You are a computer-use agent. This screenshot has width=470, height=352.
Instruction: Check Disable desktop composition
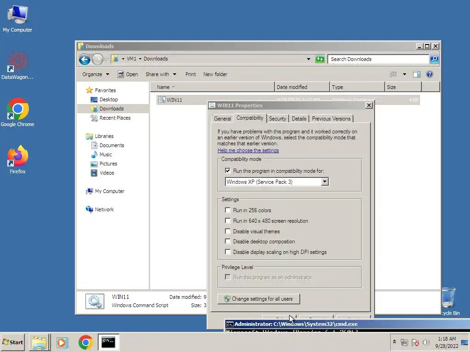coord(228,242)
